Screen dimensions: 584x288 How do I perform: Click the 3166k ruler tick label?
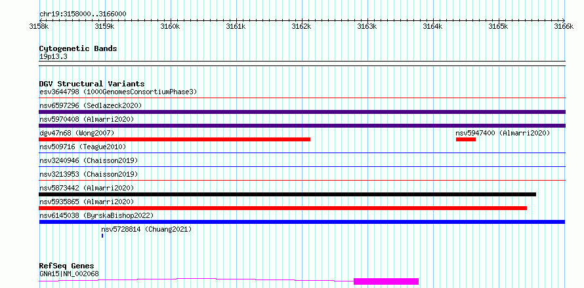click(x=564, y=26)
